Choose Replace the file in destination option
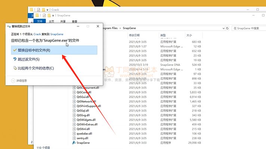This screenshot has height=149, width=266. (54, 50)
